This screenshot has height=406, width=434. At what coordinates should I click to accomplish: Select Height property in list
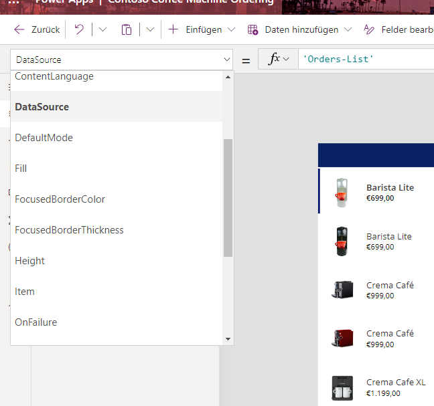coord(117,261)
